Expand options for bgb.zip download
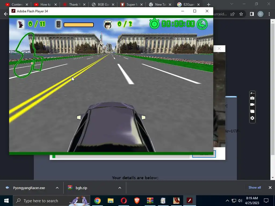This screenshot has height=206, width=275. tap(120, 188)
